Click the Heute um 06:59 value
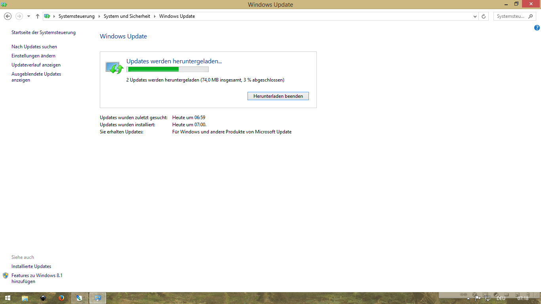The height and width of the screenshot is (304, 541). [x=189, y=118]
